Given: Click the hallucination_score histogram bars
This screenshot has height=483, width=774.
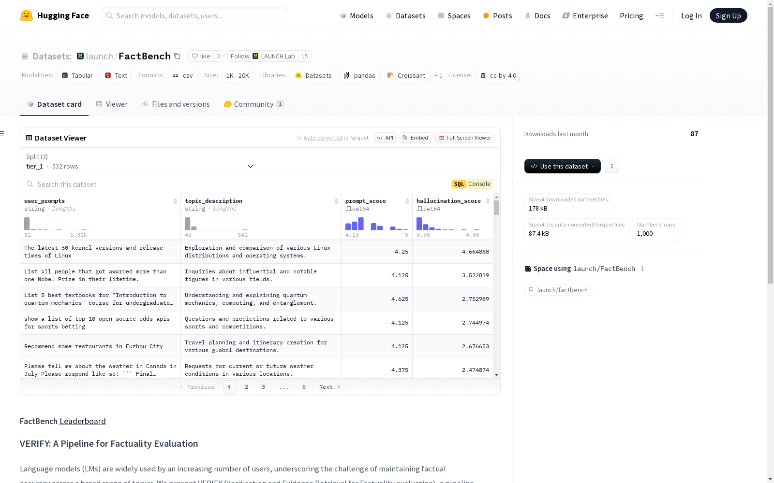Looking at the screenshot, I should tap(448, 224).
